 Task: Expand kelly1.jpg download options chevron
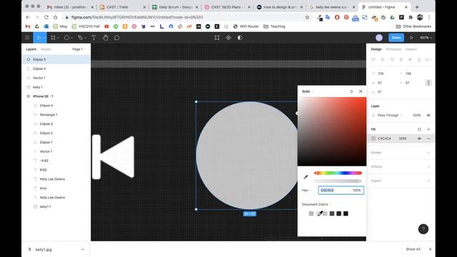(83, 249)
